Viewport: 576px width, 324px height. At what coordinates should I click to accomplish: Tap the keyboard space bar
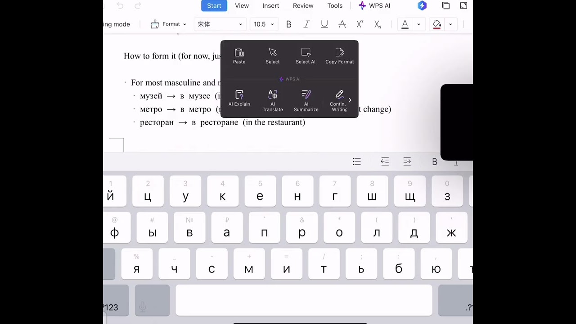tap(304, 300)
